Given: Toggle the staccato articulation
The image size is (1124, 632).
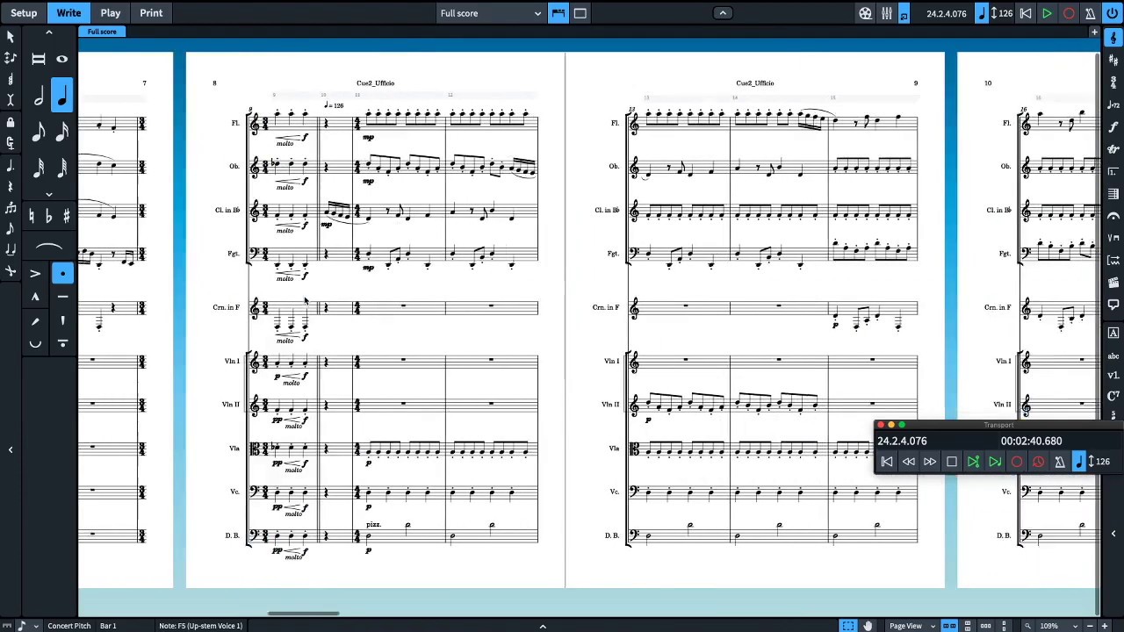Looking at the screenshot, I should (62, 274).
